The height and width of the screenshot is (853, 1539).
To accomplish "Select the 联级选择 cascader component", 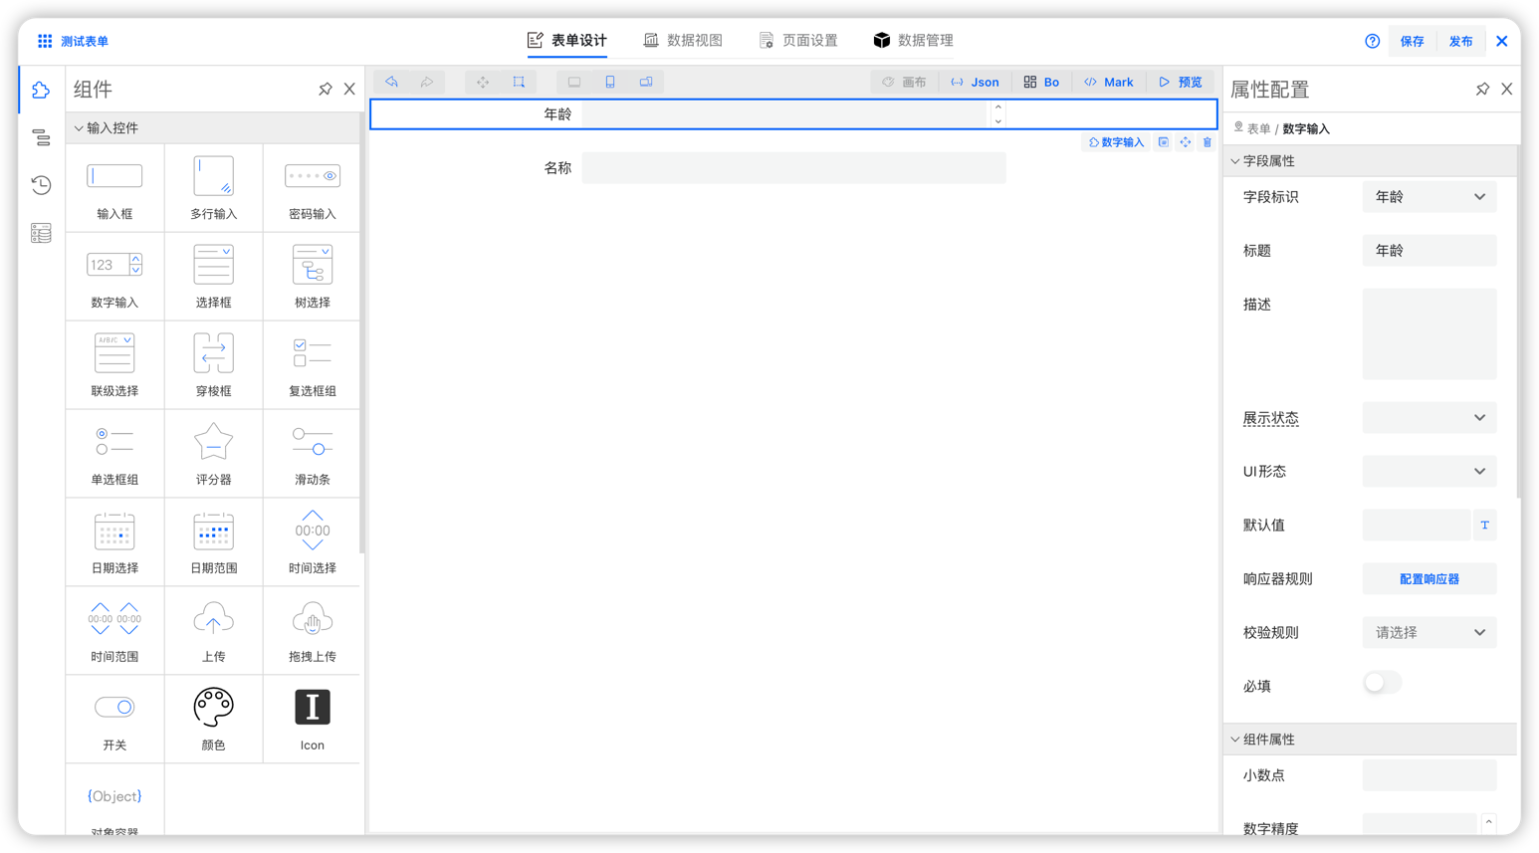I will [x=114, y=365].
